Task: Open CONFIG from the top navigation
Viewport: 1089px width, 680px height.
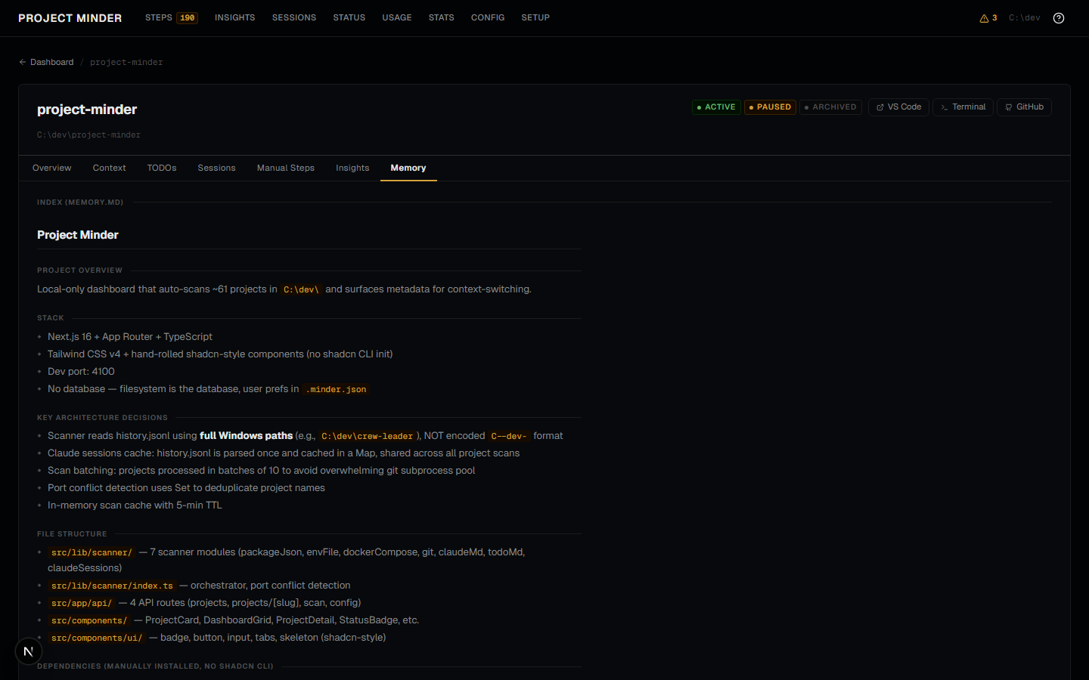Action: (488, 17)
